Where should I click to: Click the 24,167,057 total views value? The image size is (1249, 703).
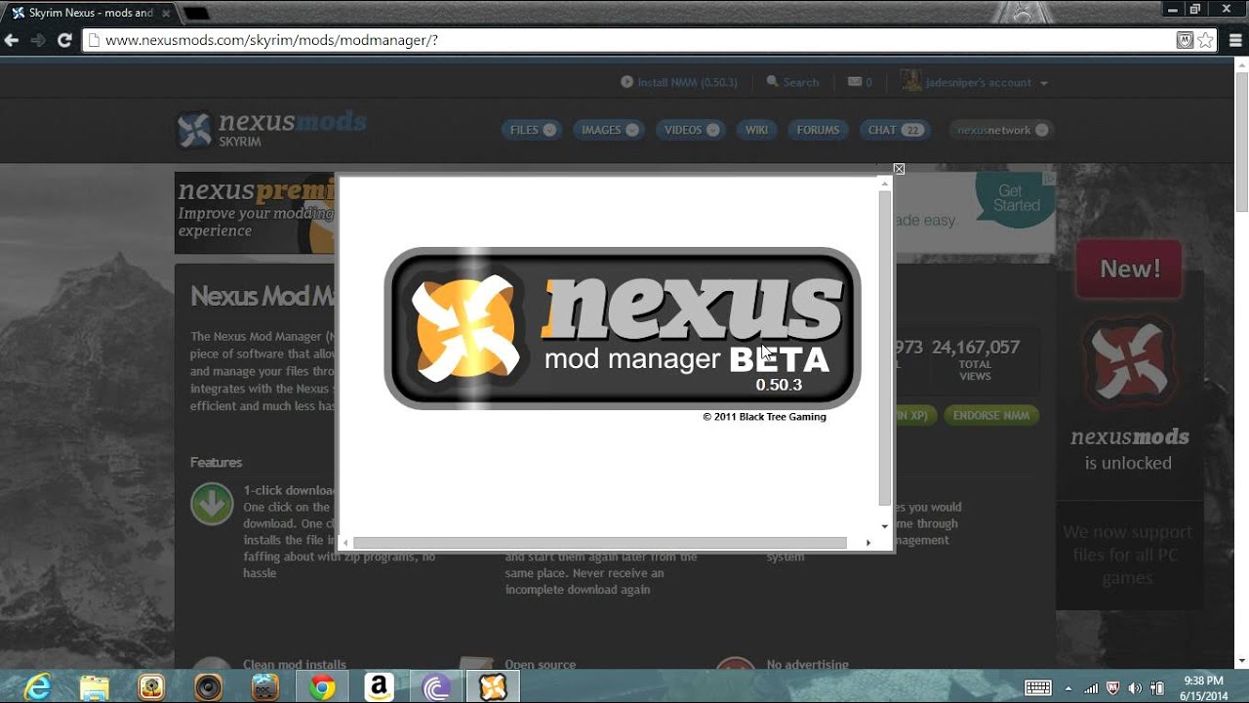click(975, 347)
